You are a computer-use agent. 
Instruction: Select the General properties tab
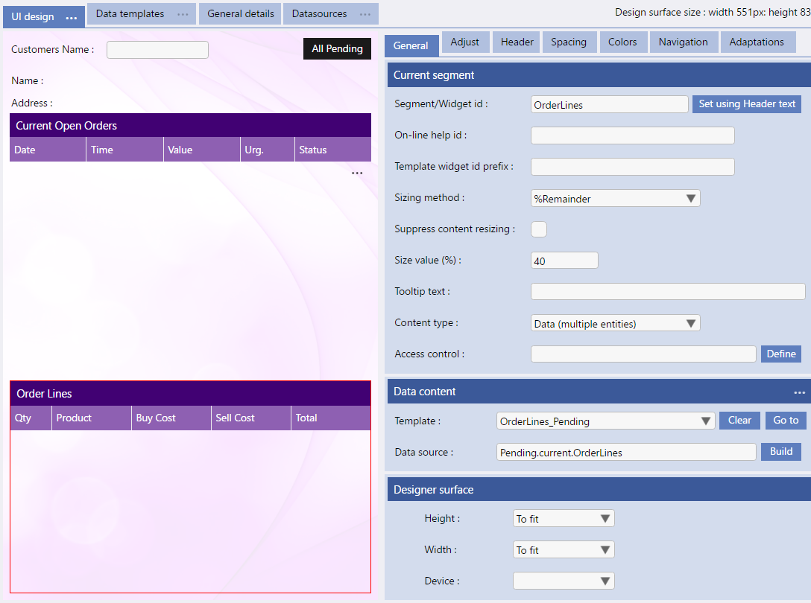click(x=411, y=45)
